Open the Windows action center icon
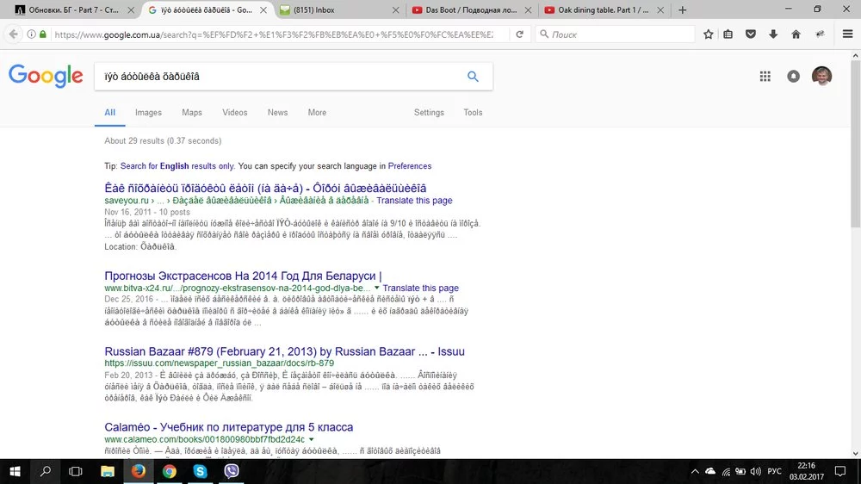 pos(840,471)
